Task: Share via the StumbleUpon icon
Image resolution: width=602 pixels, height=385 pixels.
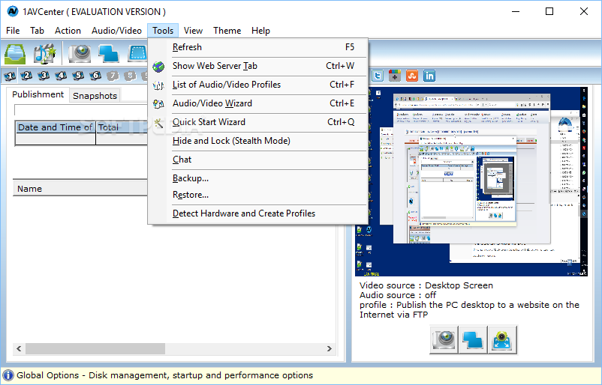Action: [412, 76]
